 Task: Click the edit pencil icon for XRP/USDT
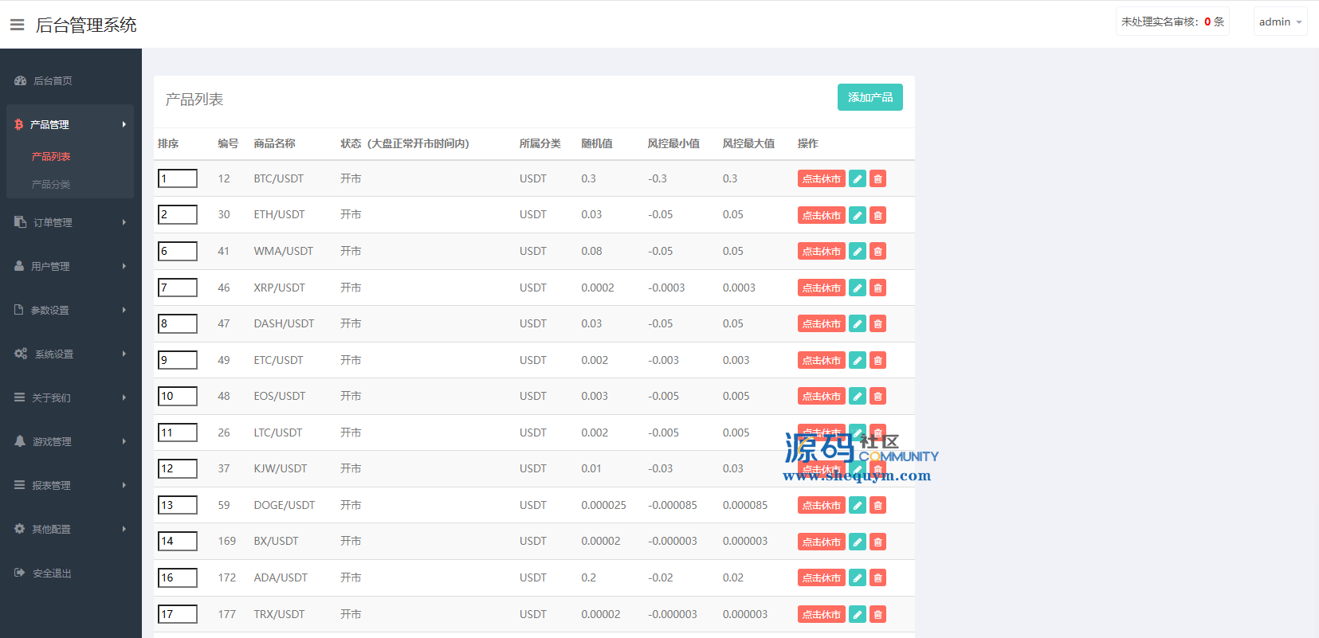click(x=858, y=288)
